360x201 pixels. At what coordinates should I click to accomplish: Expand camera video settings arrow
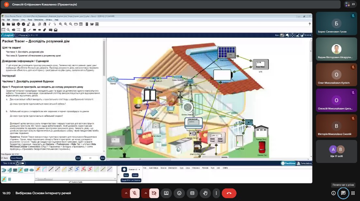[146, 193]
